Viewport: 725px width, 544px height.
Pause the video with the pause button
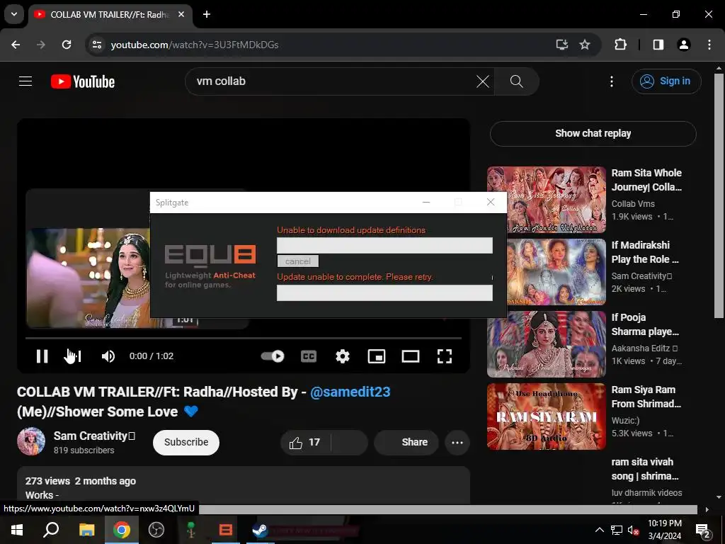[x=42, y=356]
